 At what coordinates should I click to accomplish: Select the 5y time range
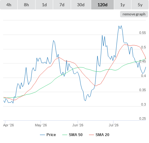pyautogui.click(x=140, y=5)
